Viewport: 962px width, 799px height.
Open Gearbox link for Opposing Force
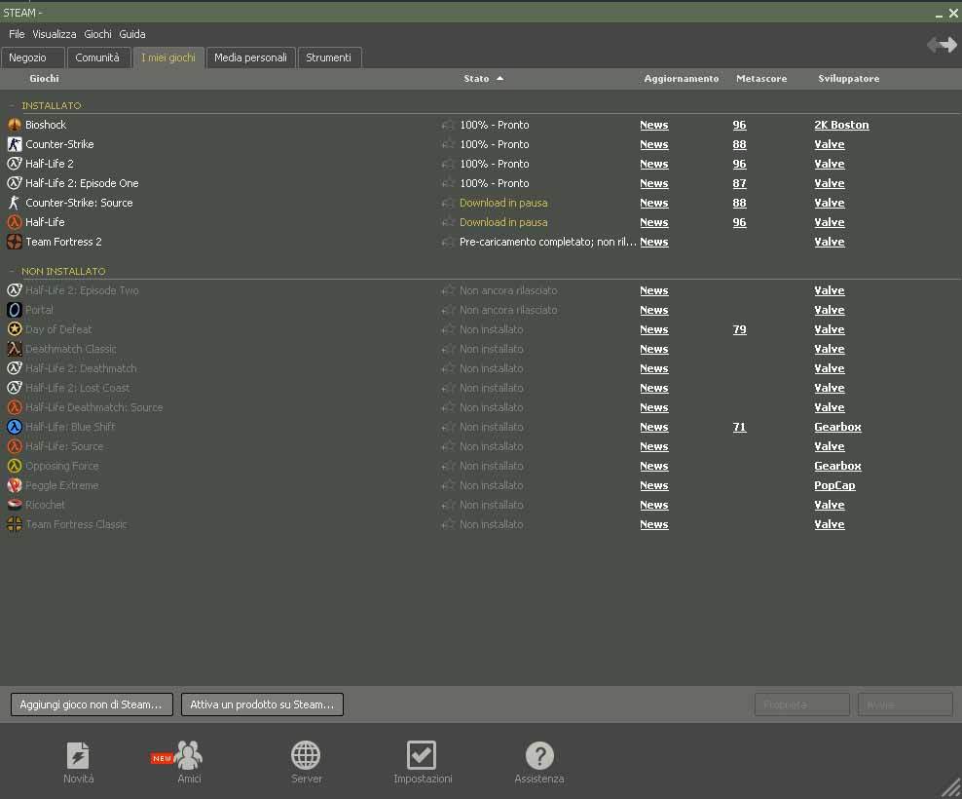(837, 466)
